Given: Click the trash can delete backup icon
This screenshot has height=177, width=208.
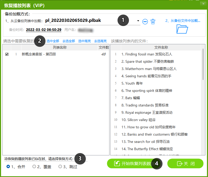Looking at the screenshot, I should pyautogui.click(x=153, y=22).
